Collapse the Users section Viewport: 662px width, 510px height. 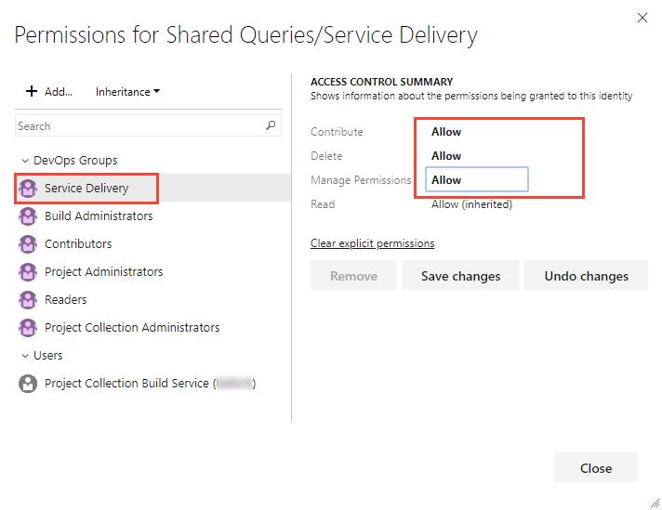[24, 356]
